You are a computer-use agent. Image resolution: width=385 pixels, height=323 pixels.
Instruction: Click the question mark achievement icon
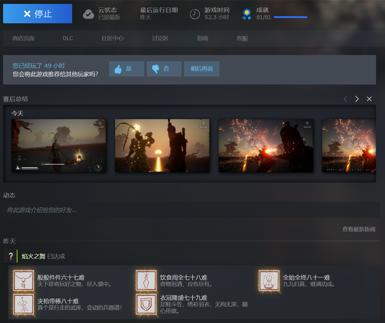tap(11, 256)
